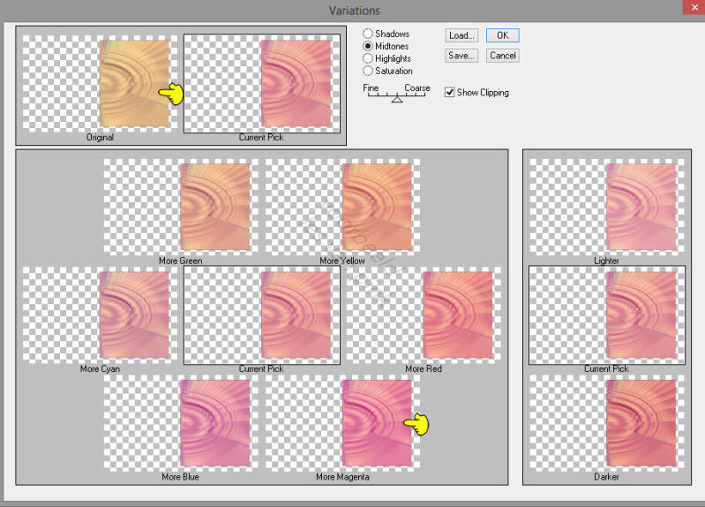This screenshot has height=507, width=705.
Task: Select the Midtones radio button
Action: [x=367, y=46]
